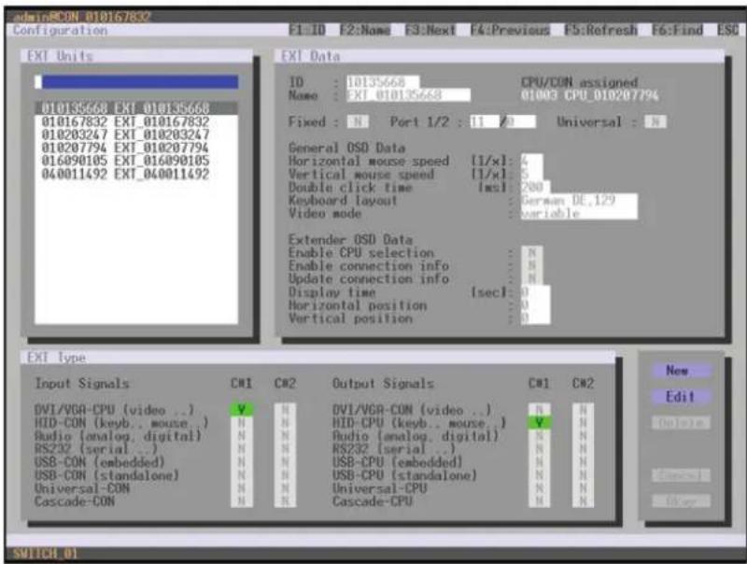Screen dimensions: 747x564
Task: Click ESC in the top bar
Action: point(727,30)
